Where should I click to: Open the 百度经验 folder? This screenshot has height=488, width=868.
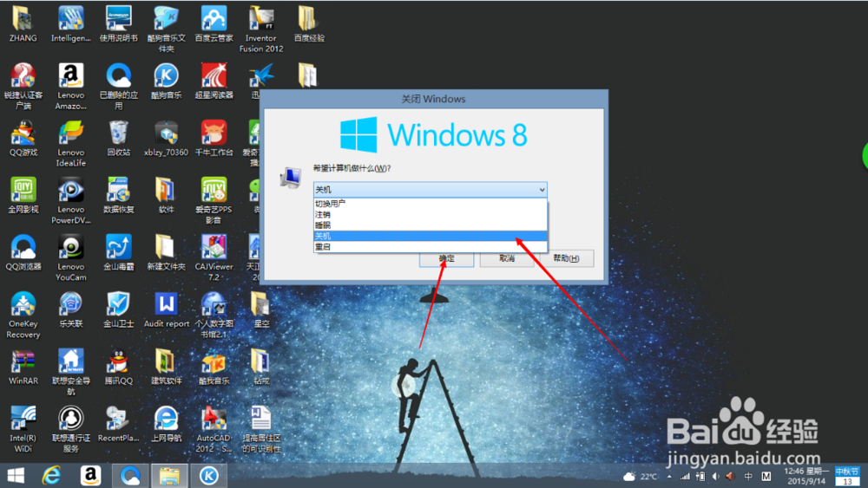(309, 23)
